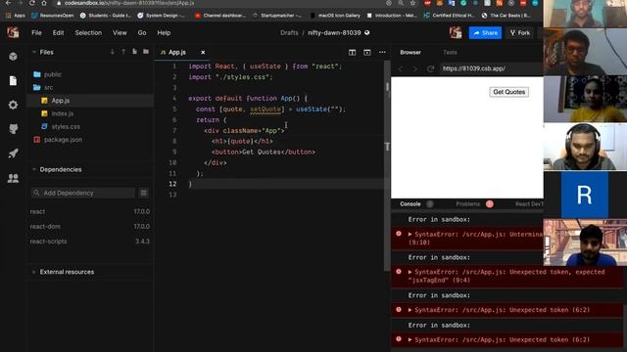
Task: Click the nifty-dawn-81039 sandbox name
Action: coord(334,32)
